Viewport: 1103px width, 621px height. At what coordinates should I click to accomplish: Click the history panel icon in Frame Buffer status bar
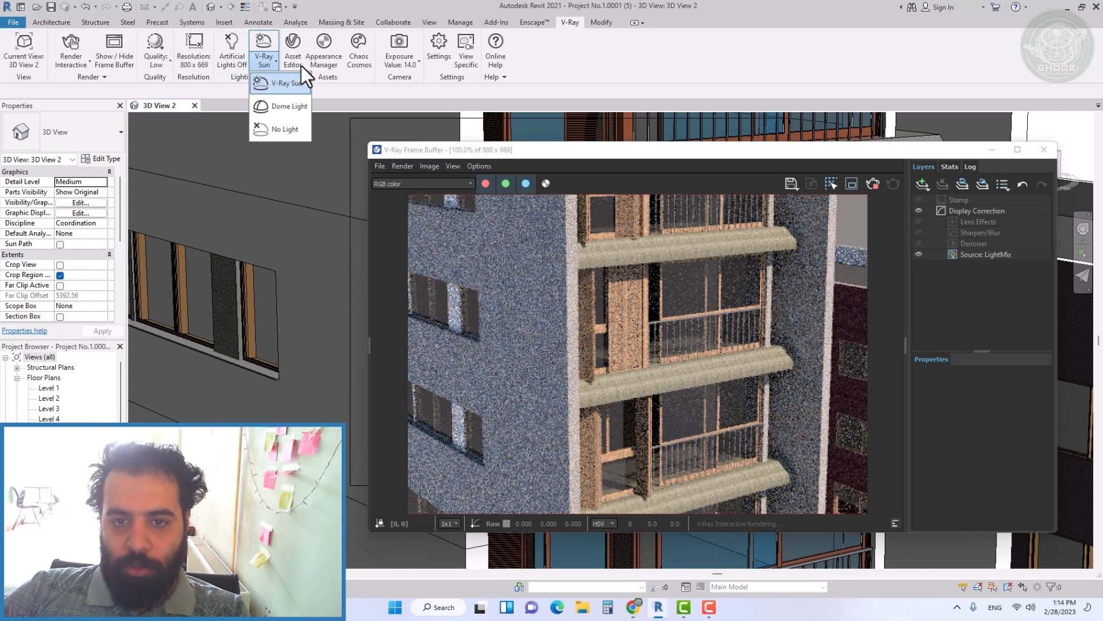tap(895, 523)
